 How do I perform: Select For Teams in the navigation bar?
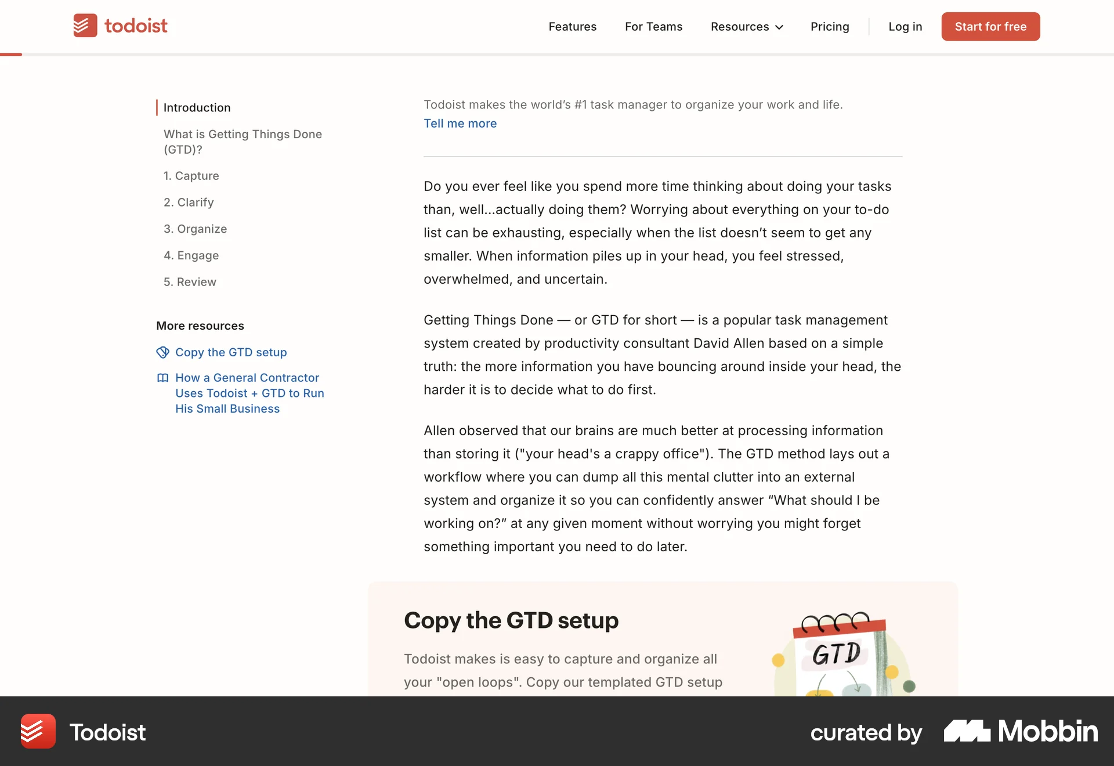tap(653, 27)
